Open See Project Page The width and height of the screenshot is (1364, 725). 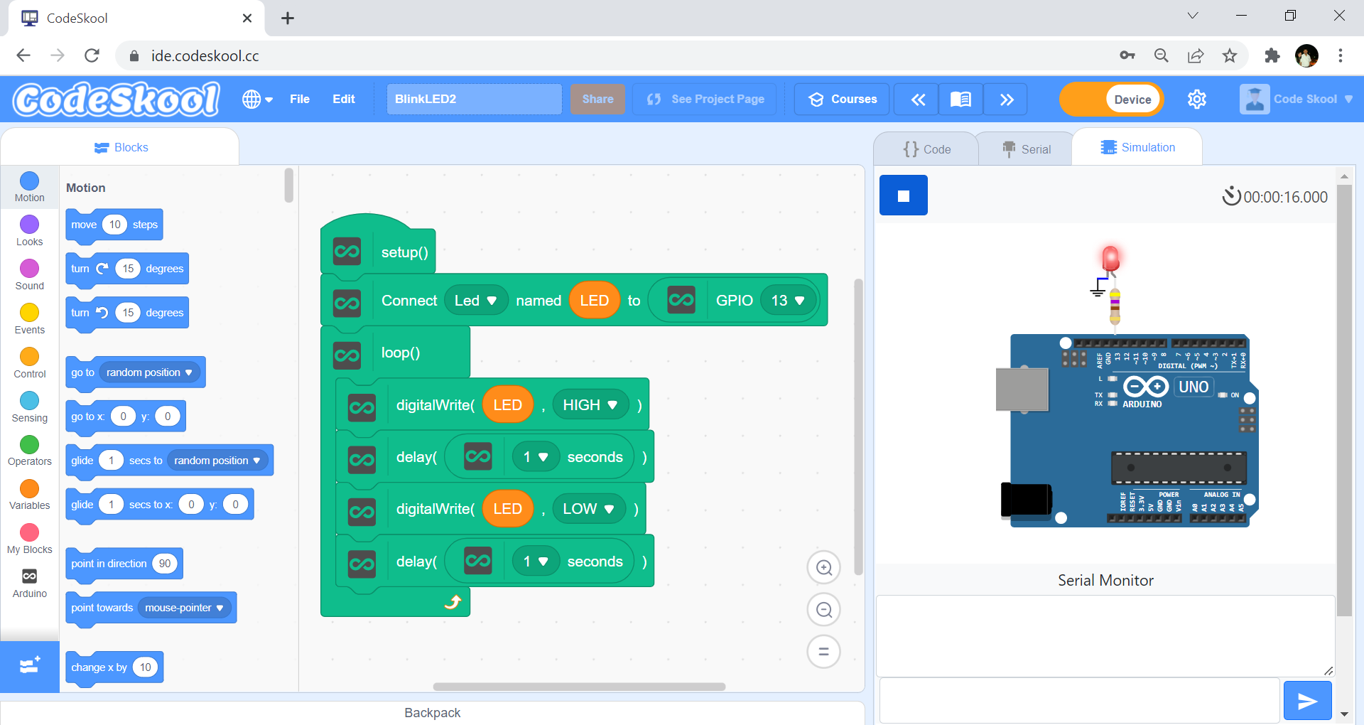[704, 99]
